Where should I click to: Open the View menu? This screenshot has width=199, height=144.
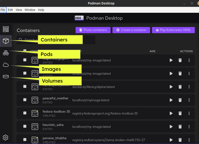19,10
